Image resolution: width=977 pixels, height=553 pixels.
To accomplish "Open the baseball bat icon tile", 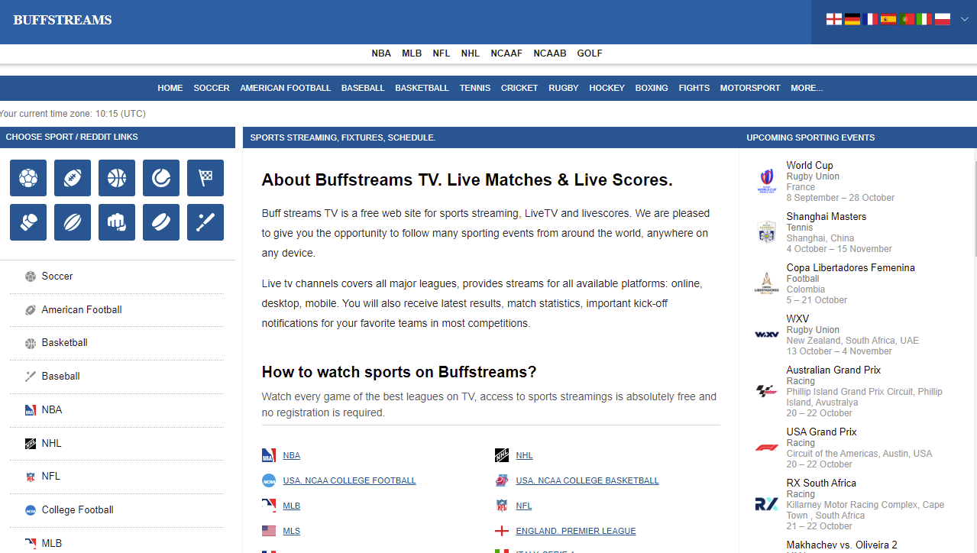I will 205,222.
